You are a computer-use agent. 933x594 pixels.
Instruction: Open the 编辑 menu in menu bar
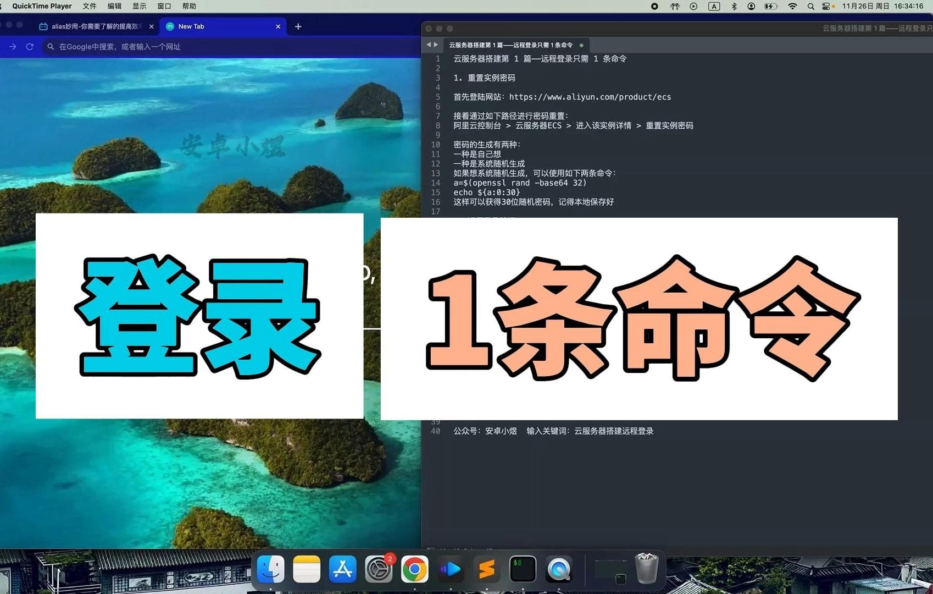click(114, 6)
